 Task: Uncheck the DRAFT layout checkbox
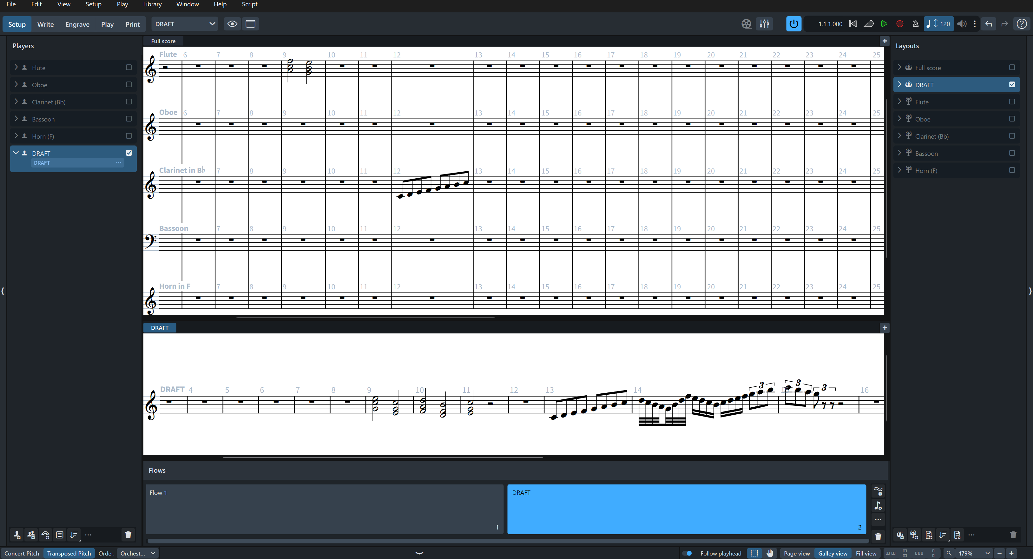pyautogui.click(x=1012, y=85)
